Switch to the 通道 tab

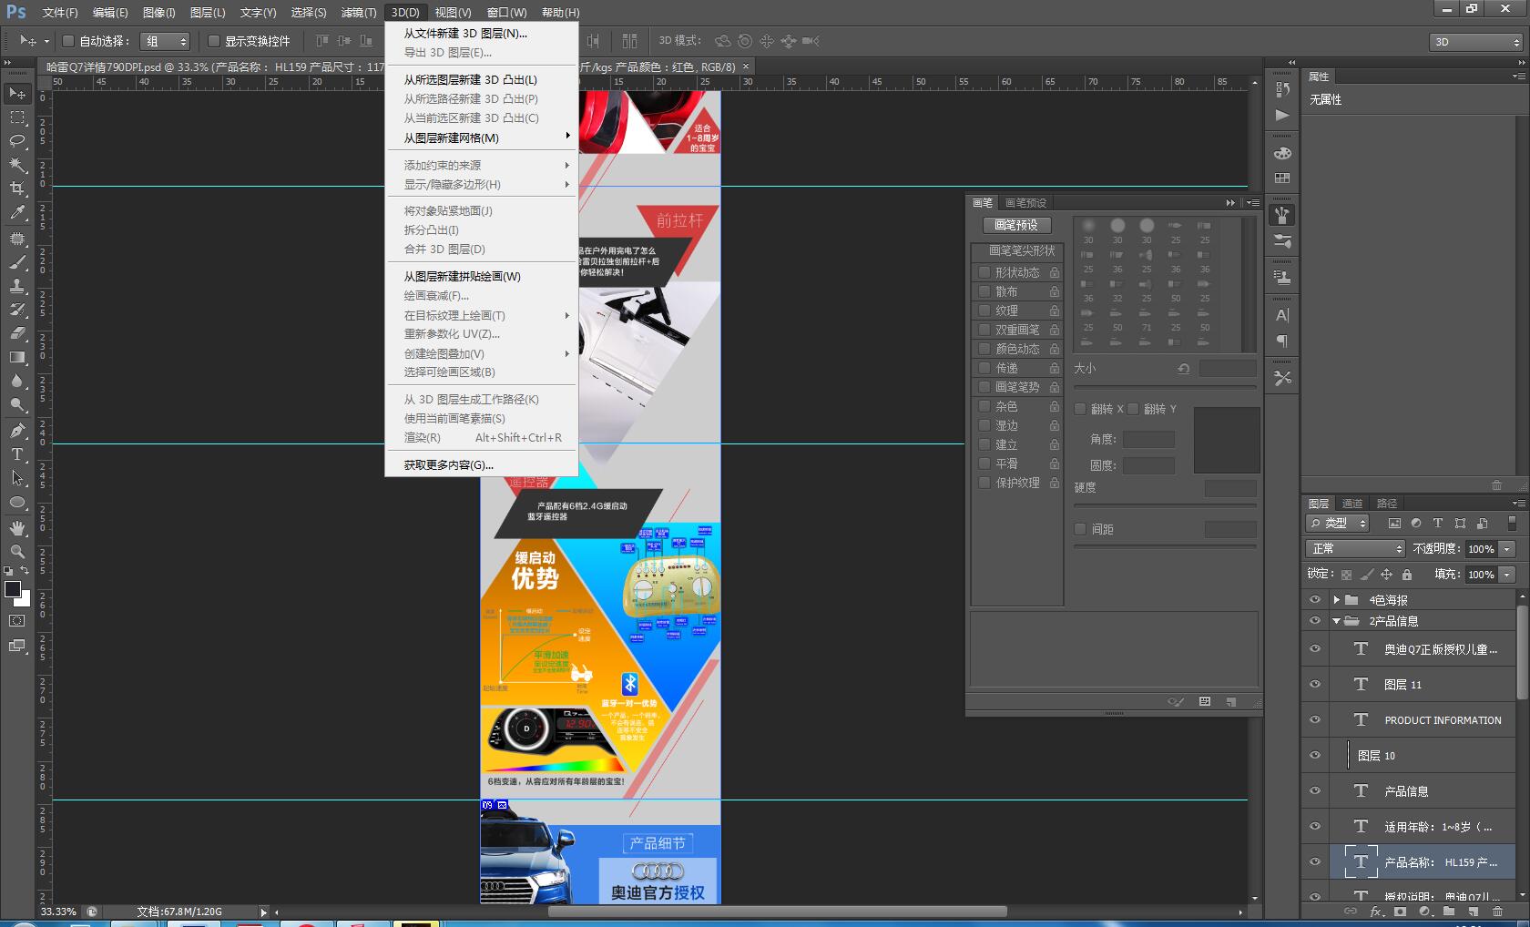(x=1351, y=504)
